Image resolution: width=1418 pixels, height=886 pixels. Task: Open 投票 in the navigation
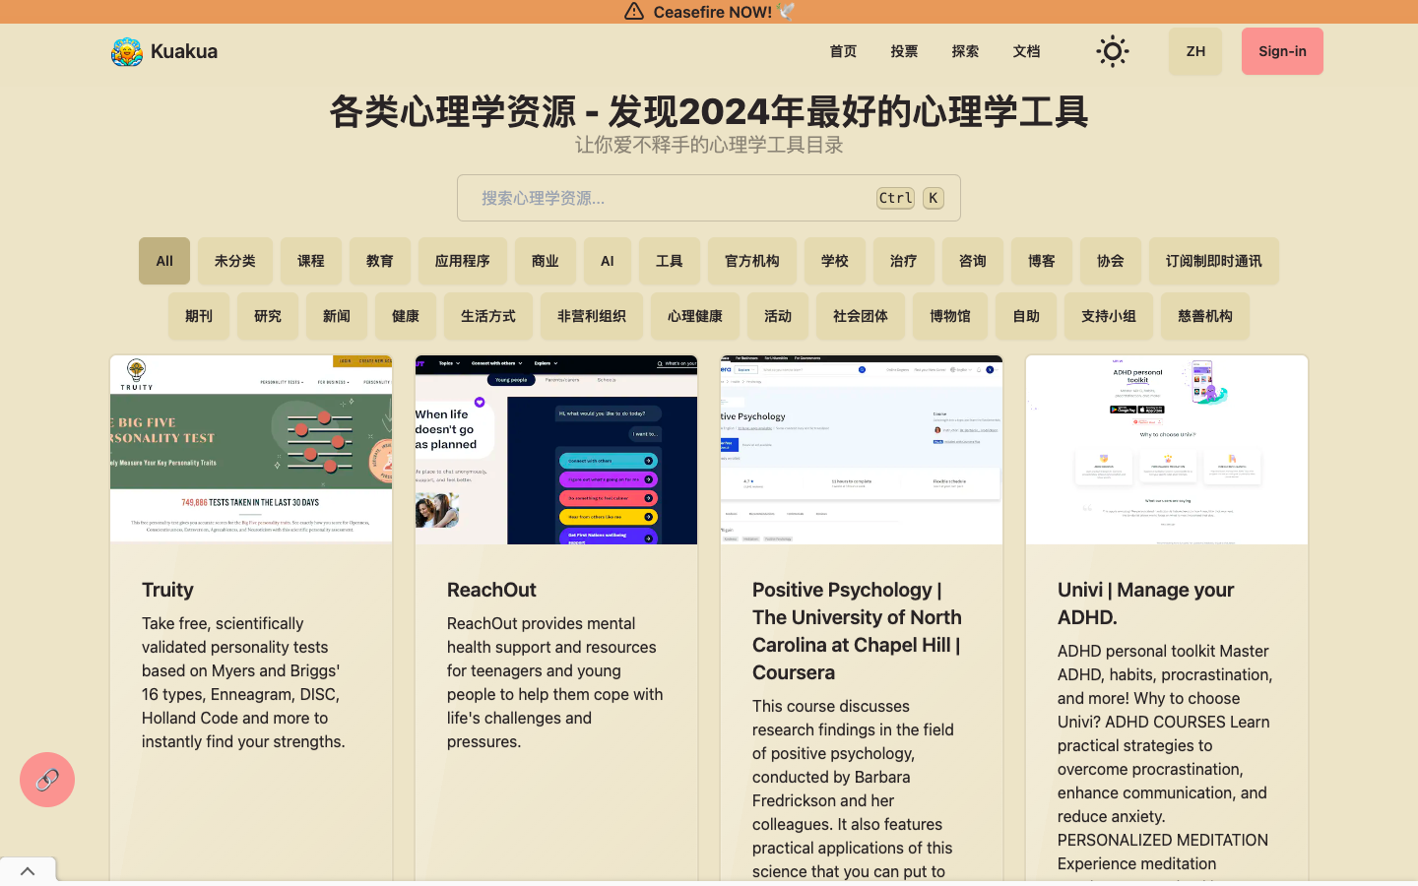pos(904,51)
